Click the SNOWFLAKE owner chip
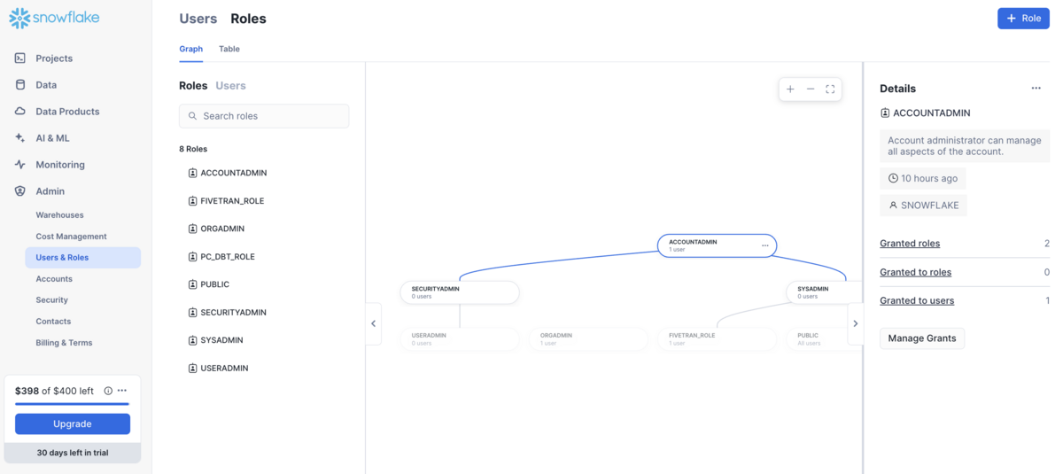This screenshot has height=474, width=1063. pos(924,206)
